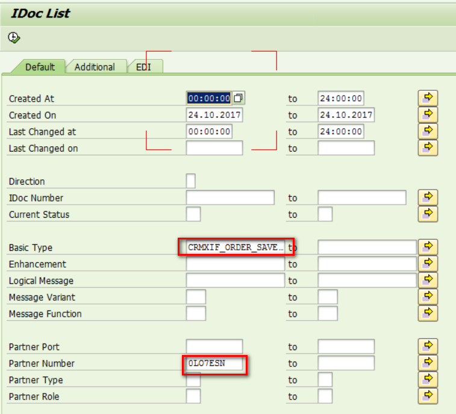Image resolution: width=456 pixels, height=414 pixels.
Task: Open multiple selection for Partner Role
Action: click(x=428, y=397)
